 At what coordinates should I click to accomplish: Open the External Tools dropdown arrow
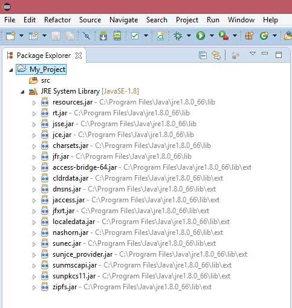pos(235,36)
